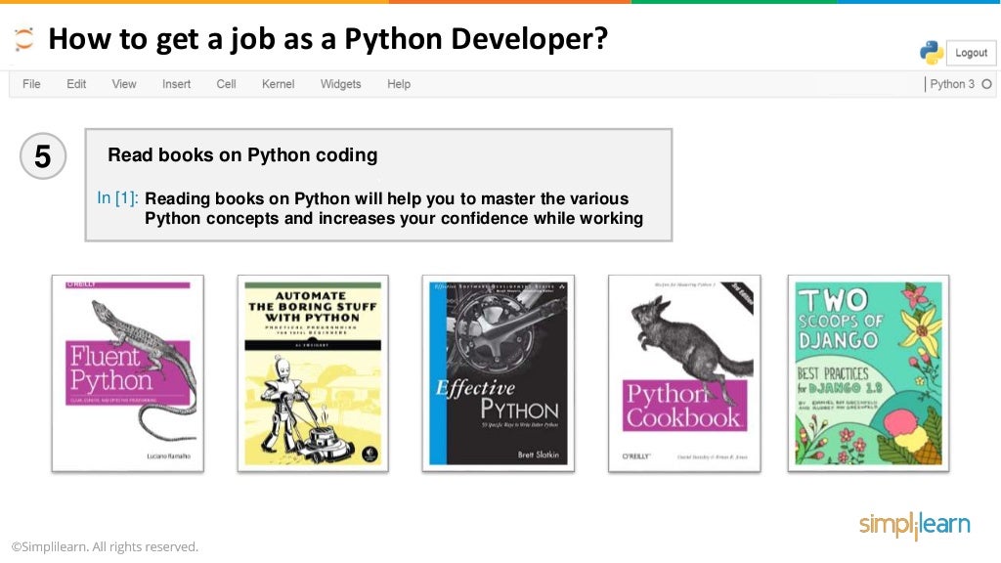The height and width of the screenshot is (563, 1001).
Task: Select the Effective Python book cover
Action: click(498, 373)
